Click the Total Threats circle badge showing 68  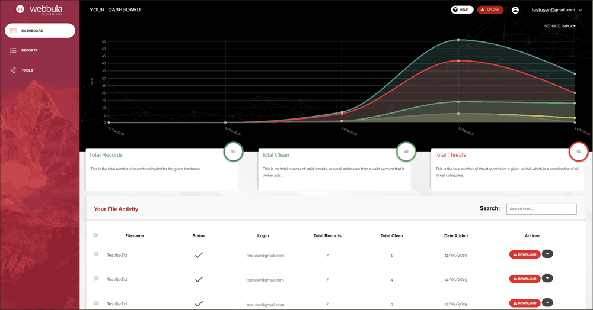[578, 152]
